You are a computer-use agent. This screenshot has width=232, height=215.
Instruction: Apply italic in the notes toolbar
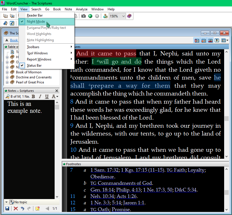tap(40, 97)
